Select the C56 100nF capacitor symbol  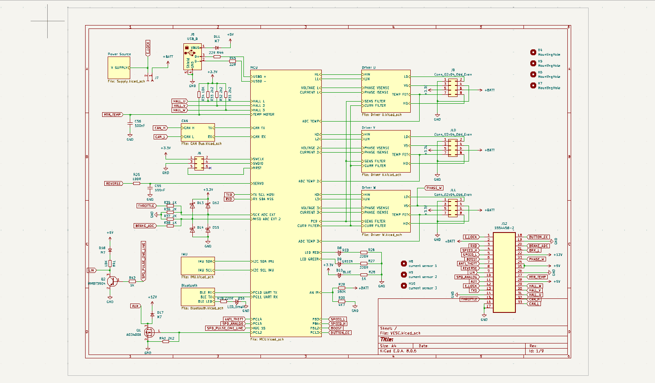[x=130, y=123]
